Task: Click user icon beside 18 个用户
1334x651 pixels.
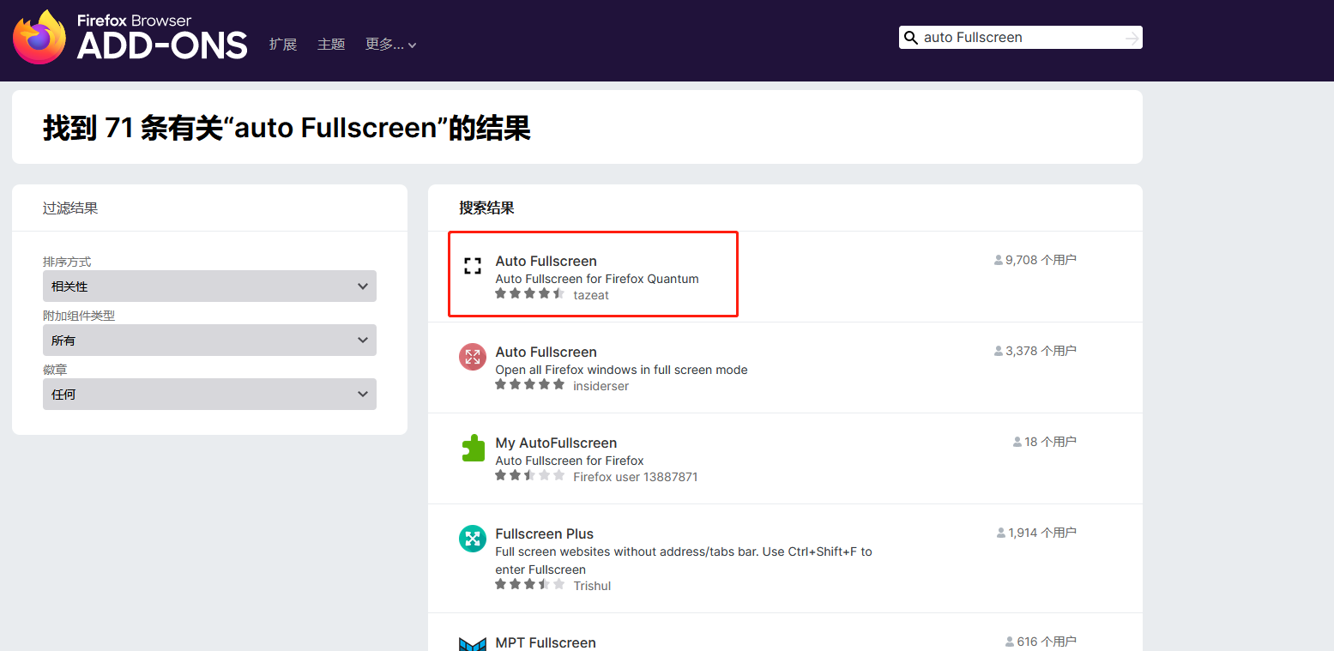Action: (1017, 442)
